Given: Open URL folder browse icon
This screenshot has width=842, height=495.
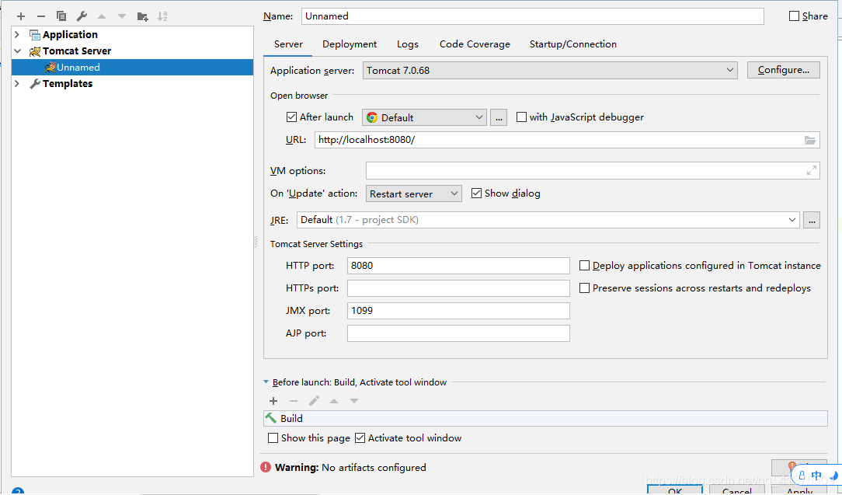Looking at the screenshot, I should pos(810,141).
